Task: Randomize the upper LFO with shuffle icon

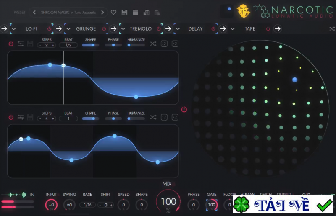Action: pyautogui.click(x=153, y=44)
